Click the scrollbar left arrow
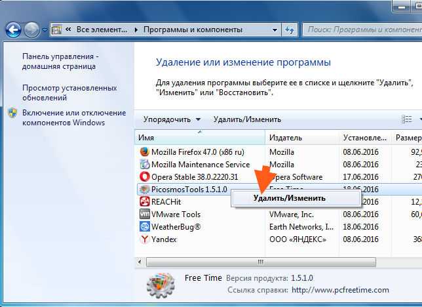 pyautogui.click(x=140, y=262)
